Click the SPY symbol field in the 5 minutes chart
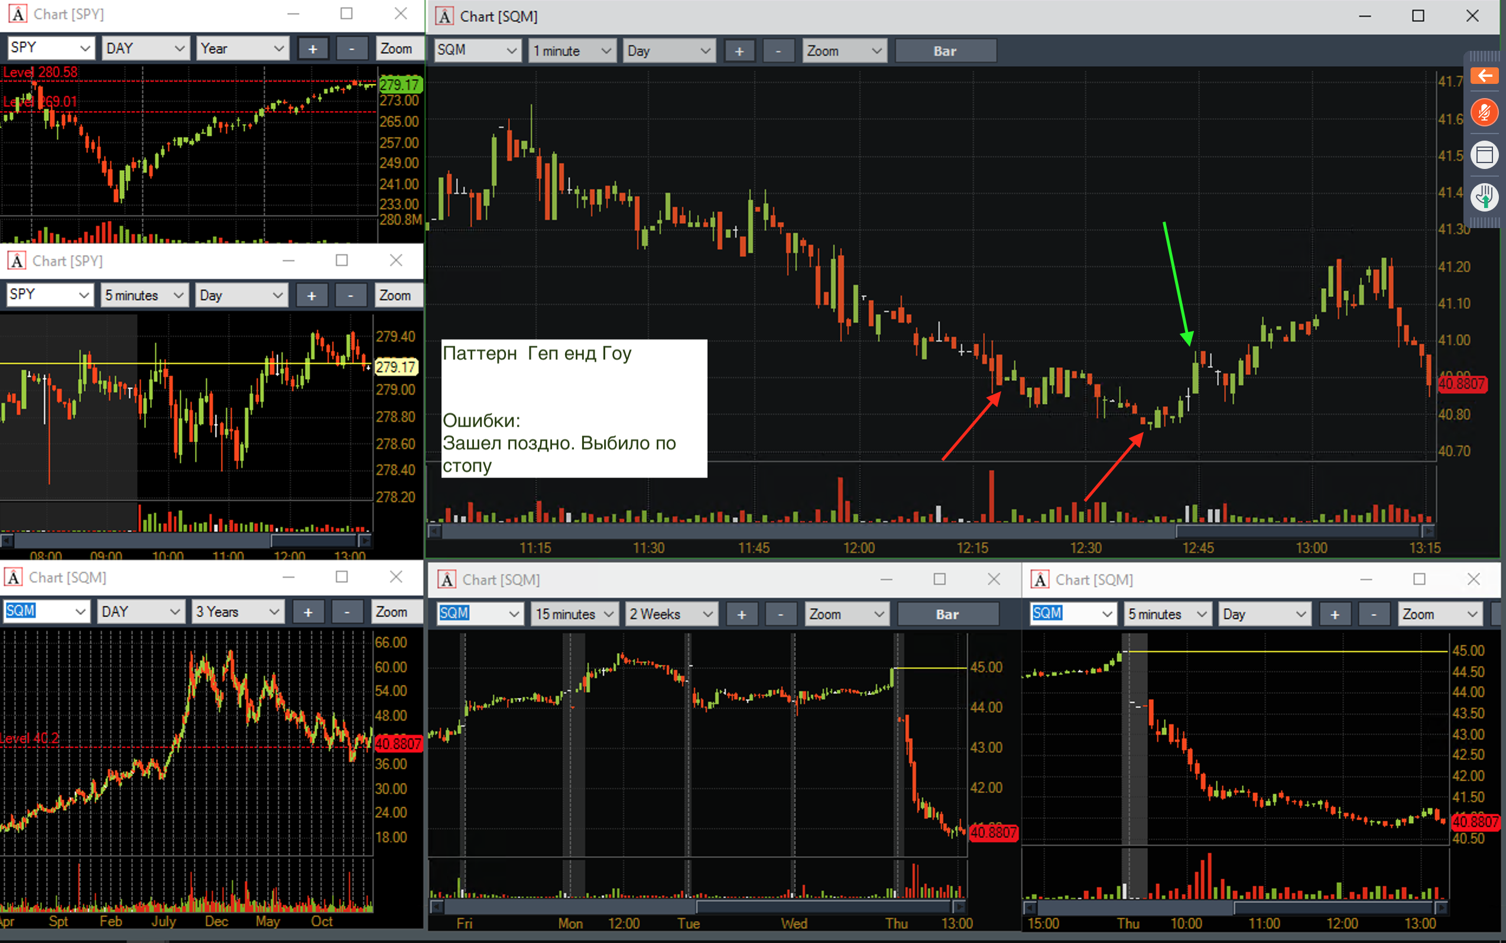This screenshot has width=1506, height=943. (50, 295)
